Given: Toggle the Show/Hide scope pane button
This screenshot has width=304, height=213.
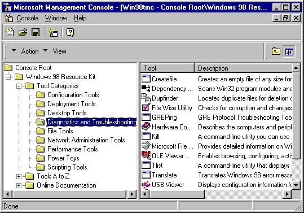Looking at the screenshot, I should [x=289, y=51].
